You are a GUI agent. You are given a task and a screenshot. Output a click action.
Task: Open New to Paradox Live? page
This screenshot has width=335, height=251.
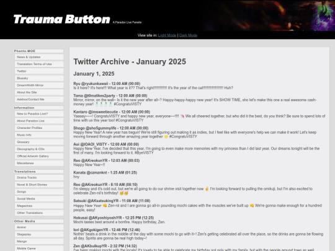click(39, 114)
